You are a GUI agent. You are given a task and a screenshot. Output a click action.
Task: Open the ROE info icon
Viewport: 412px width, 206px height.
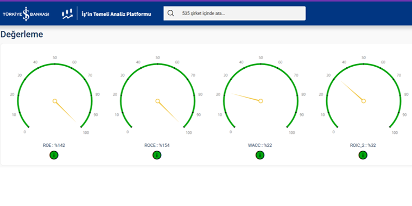pyautogui.click(x=54, y=155)
